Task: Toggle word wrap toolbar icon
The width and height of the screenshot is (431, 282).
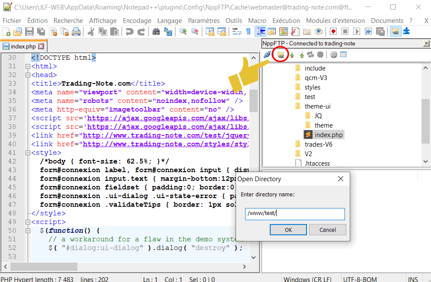Action: point(236,32)
